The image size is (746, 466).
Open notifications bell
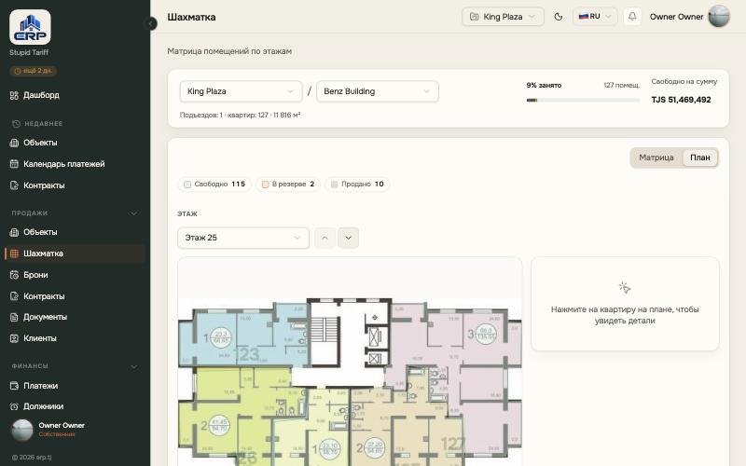point(632,17)
